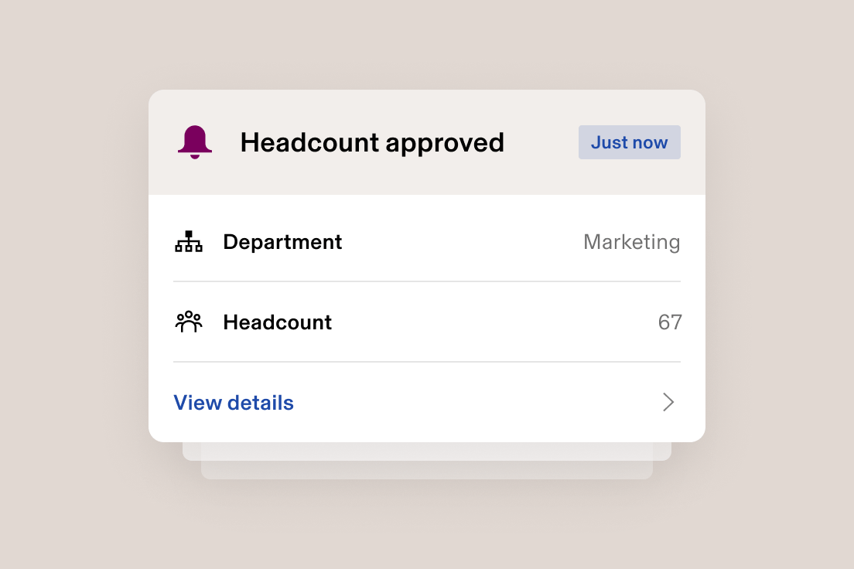
Task: Click Marketing to change the department
Action: coord(632,241)
